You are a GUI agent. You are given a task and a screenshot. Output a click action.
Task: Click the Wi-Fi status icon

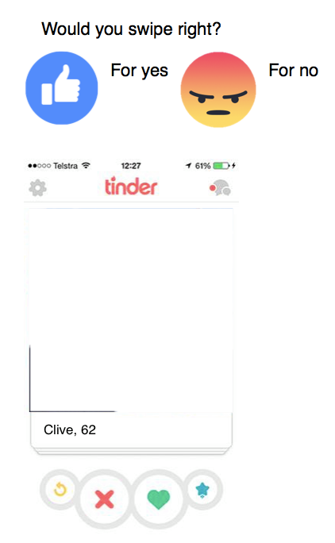[86, 166]
